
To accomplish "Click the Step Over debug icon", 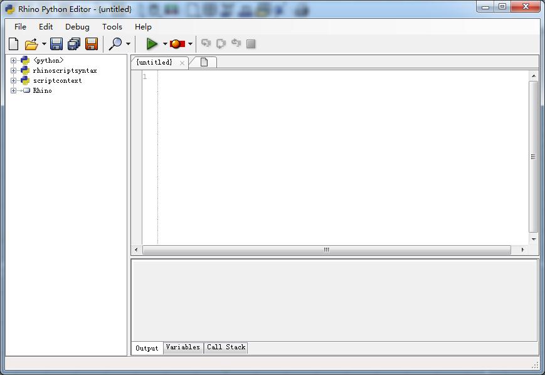I will (221, 43).
